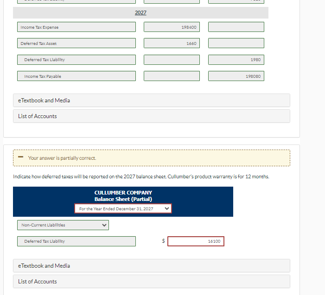Click the 'Indicate how deferred taxes' question text

click(141, 176)
